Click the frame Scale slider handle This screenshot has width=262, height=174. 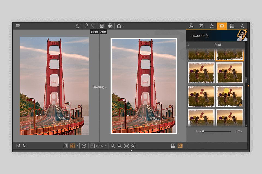click(203, 131)
